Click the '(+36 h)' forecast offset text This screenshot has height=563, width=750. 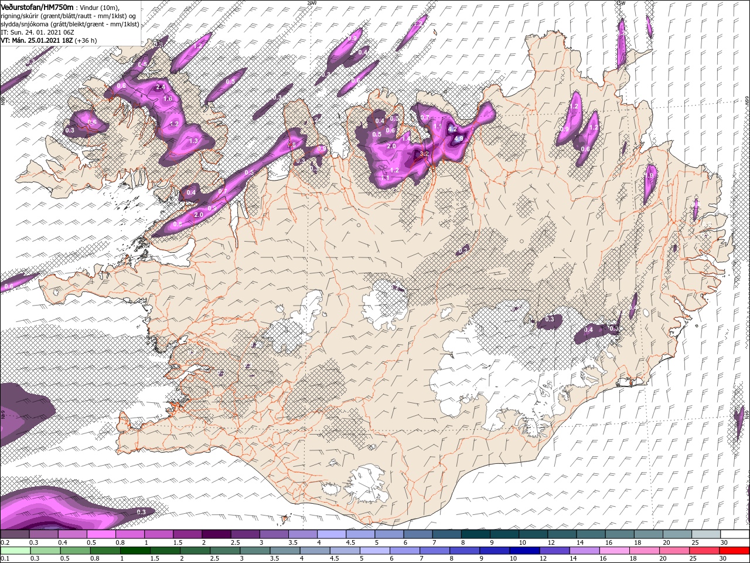[x=86, y=40]
